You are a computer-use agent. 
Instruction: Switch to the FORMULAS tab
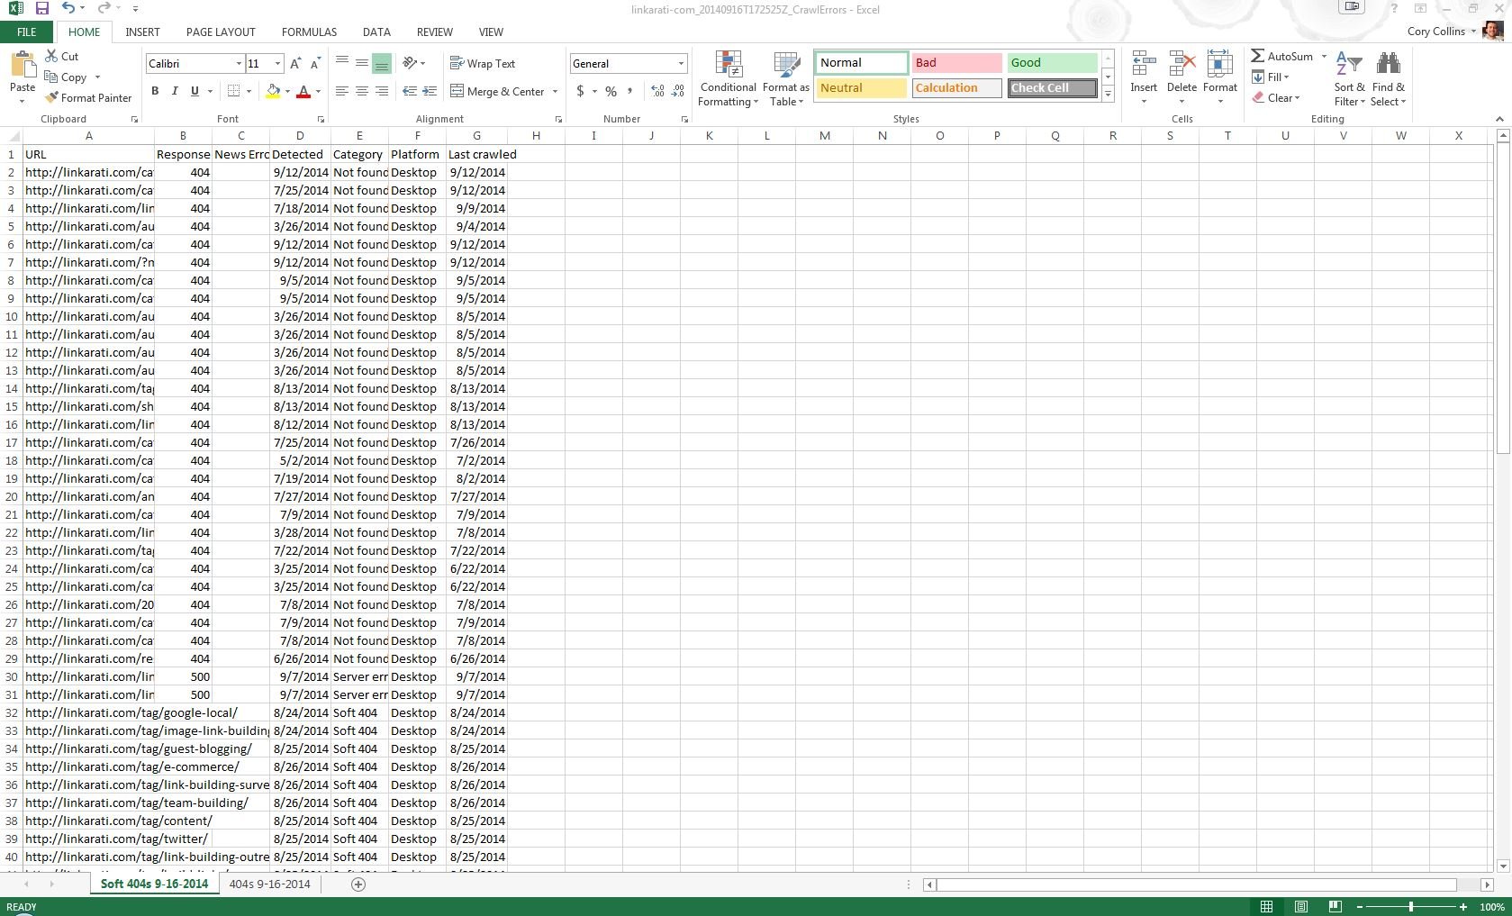(309, 32)
